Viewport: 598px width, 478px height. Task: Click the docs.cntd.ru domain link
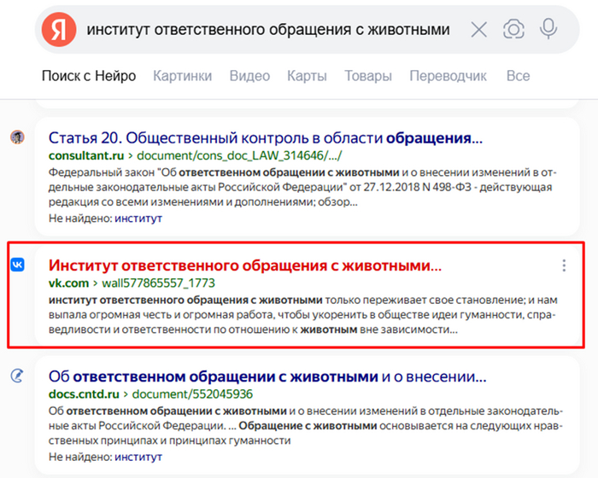[x=84, y=394]
